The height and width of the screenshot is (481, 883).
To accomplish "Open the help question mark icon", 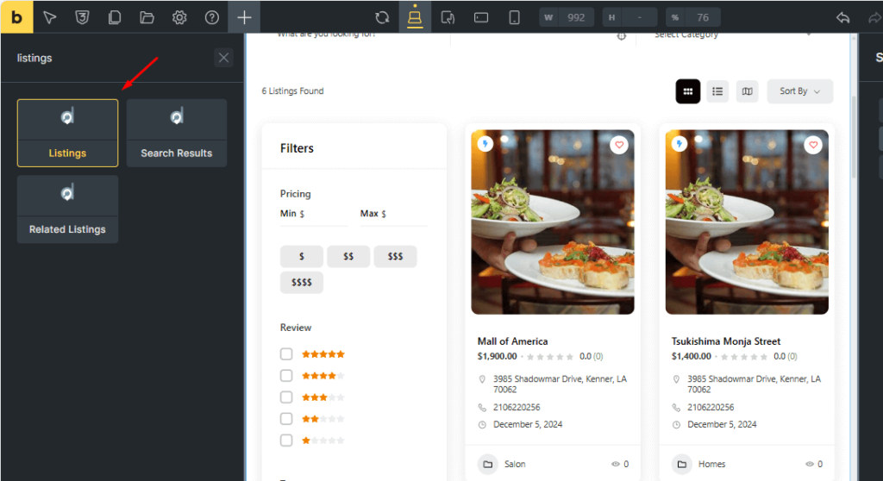I will coord(212,17).
